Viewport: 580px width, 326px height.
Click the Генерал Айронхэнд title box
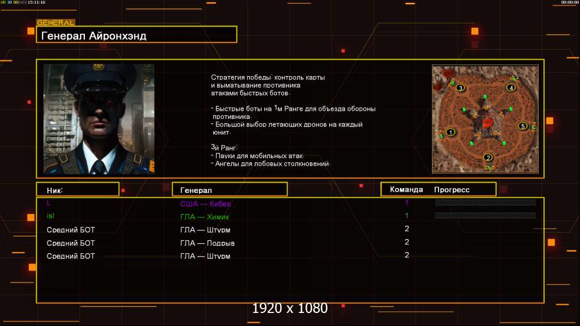click(137, 34)
